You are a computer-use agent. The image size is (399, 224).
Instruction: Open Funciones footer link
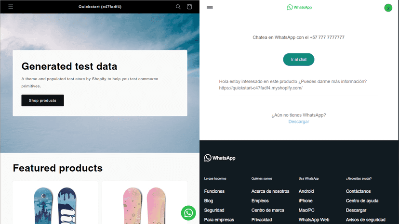click(x=214, y=191)
